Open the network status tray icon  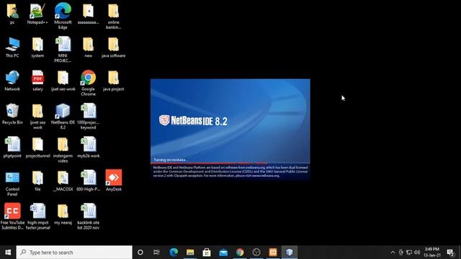point(409,253)
